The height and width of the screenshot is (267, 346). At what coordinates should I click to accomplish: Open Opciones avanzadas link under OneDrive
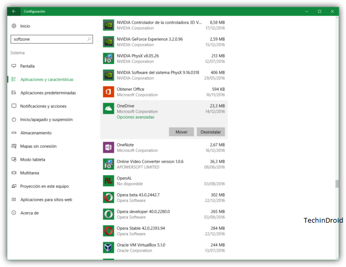pos(135,117)
